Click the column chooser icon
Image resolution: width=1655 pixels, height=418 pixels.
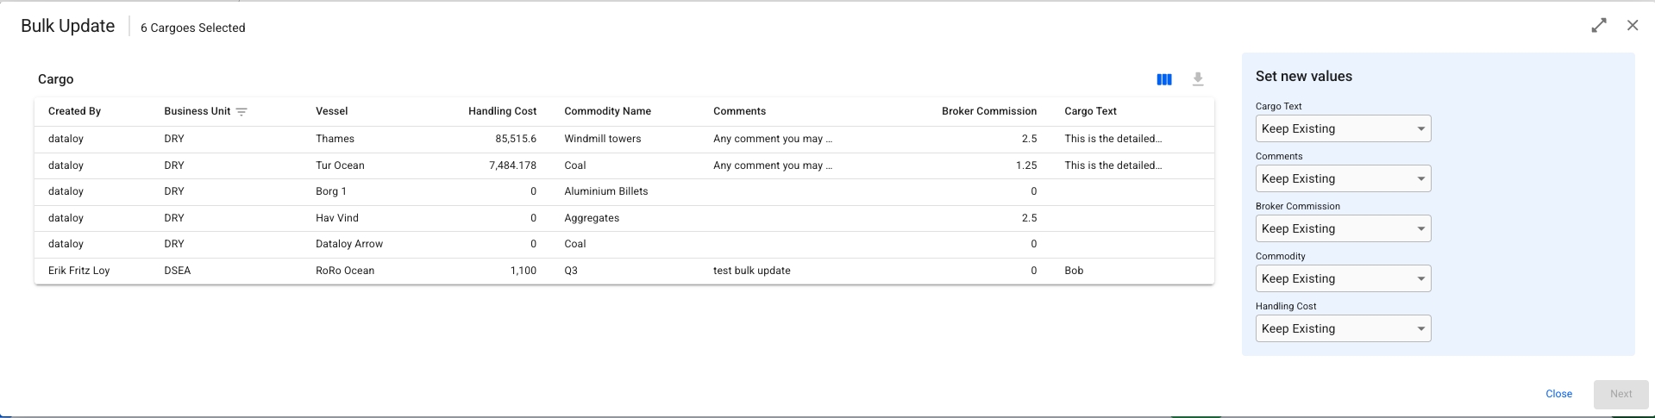(1164, 79)
